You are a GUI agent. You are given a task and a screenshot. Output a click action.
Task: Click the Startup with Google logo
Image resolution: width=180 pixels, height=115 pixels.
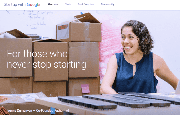(22, 4)
